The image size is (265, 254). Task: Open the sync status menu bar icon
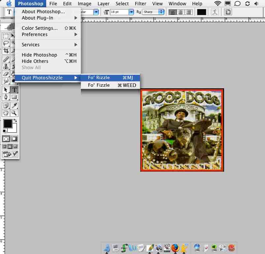(248, 3)
